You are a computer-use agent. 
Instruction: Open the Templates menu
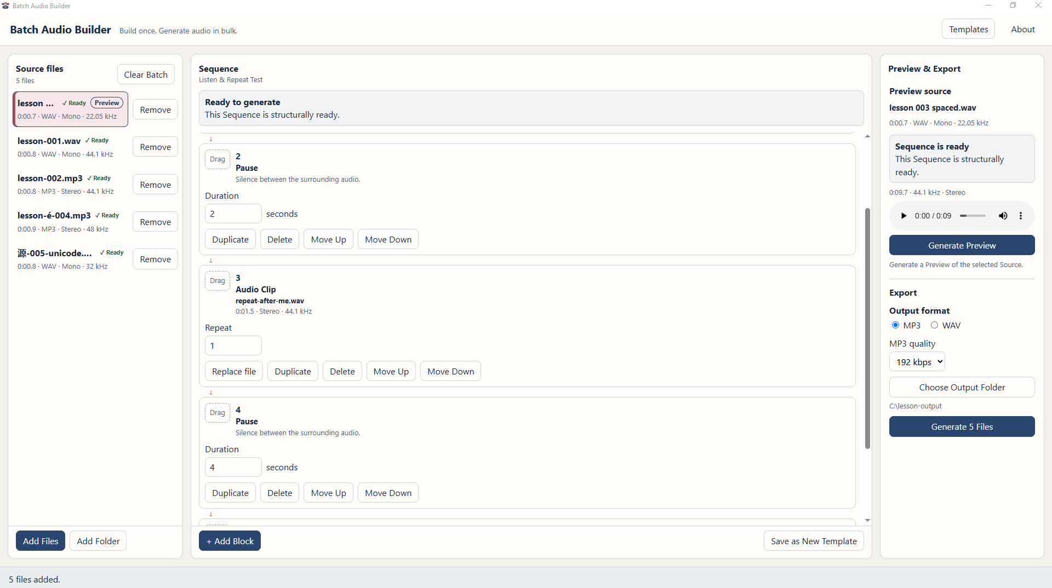click(968, 30)
